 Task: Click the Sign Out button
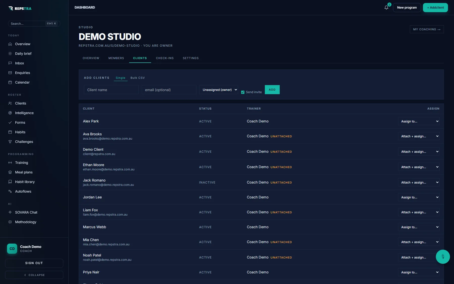34,263
